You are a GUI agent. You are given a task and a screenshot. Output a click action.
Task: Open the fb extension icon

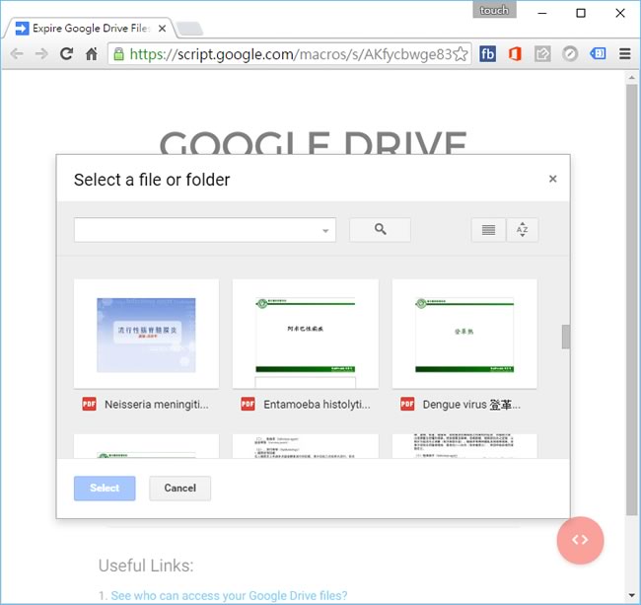(x=487, y=53)
